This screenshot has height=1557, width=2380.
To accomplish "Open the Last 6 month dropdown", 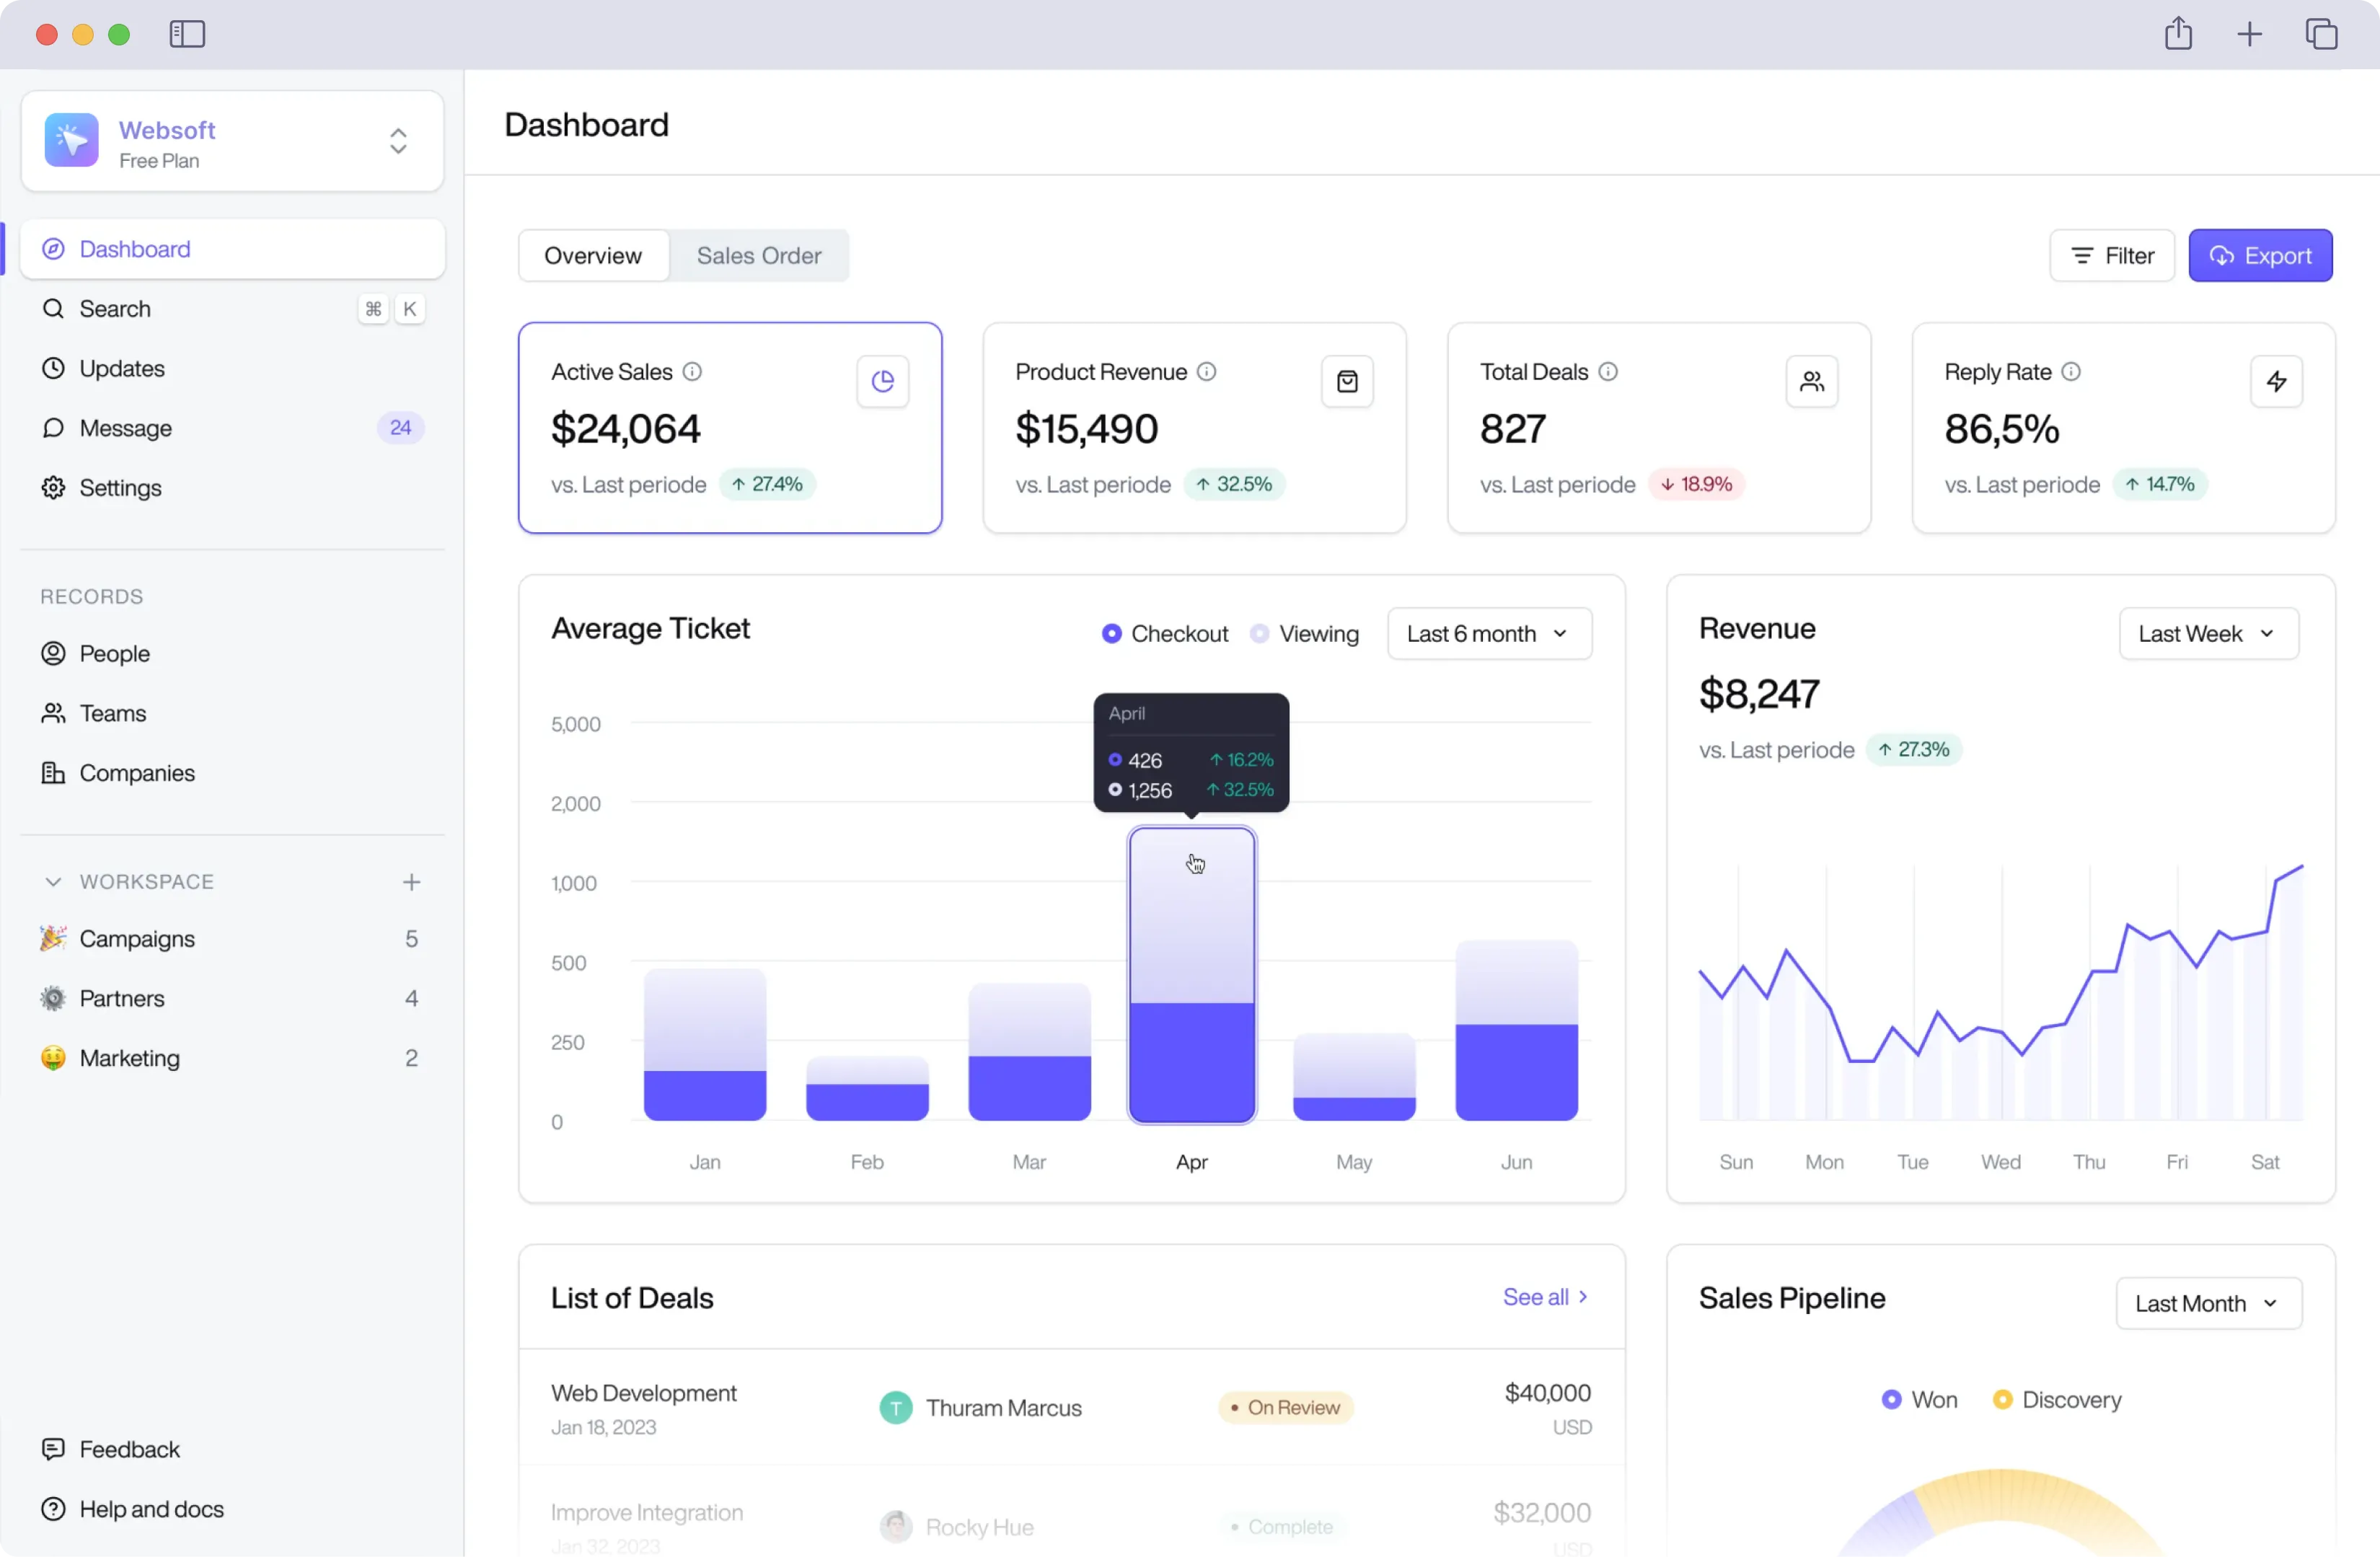I will [1489, 634].
